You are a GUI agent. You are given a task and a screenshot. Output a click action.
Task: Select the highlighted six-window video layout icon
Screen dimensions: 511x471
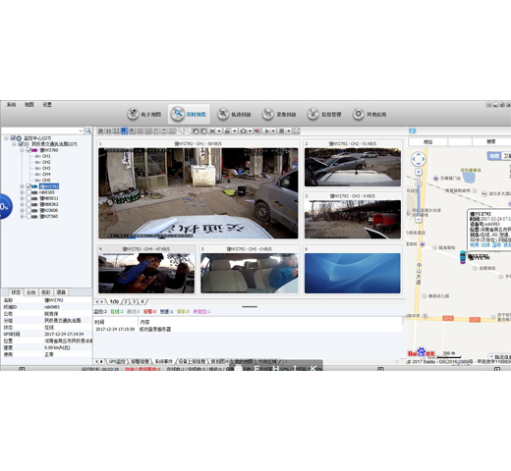pos(125,131)
